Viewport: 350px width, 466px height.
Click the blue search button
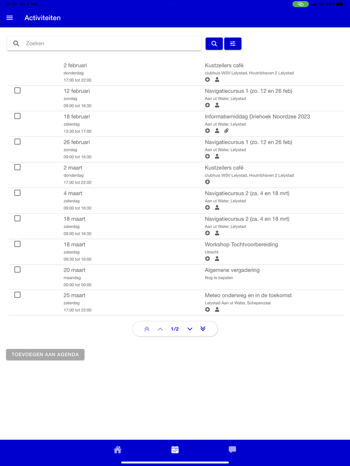[214, 44]
